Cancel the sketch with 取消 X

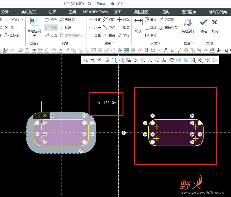(x=214, y=25)
